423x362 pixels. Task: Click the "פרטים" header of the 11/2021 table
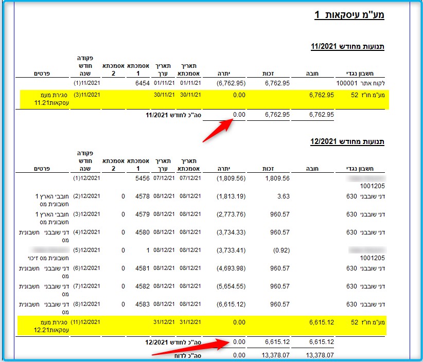point(42,74)
